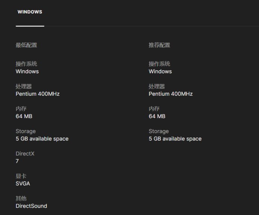This screenshot has width=259, height=215.
Task: Click the DirectX version value 7
Action: [17, 161]
